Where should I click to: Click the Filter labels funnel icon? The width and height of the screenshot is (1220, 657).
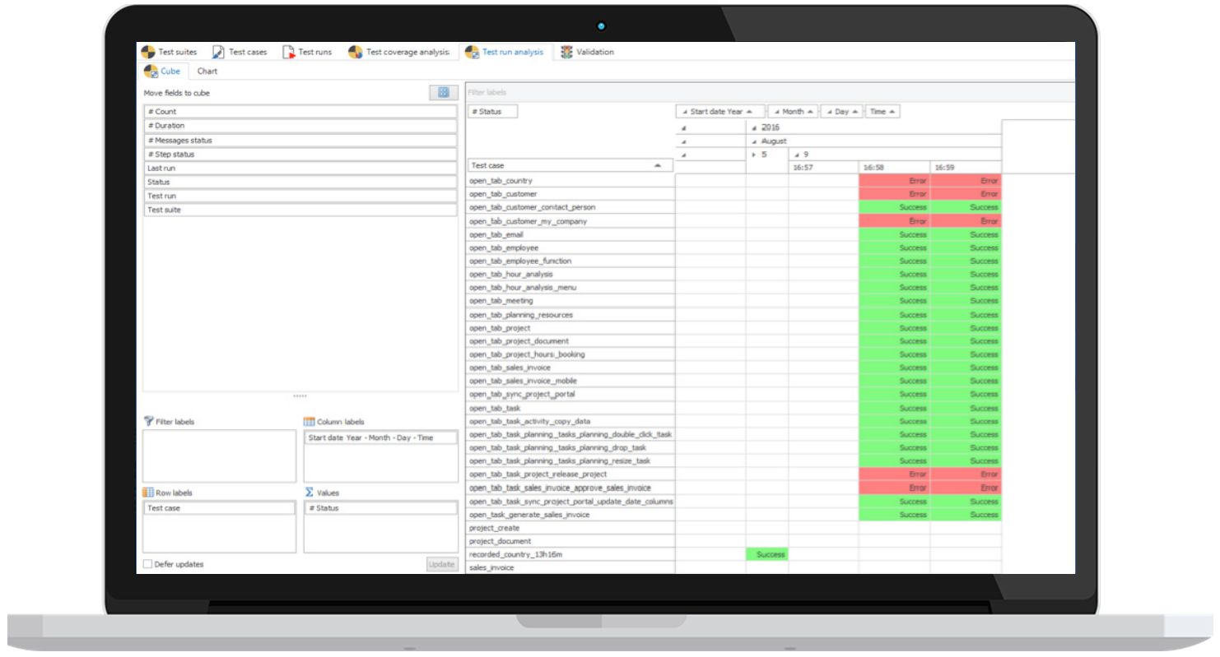coord(148,422)
